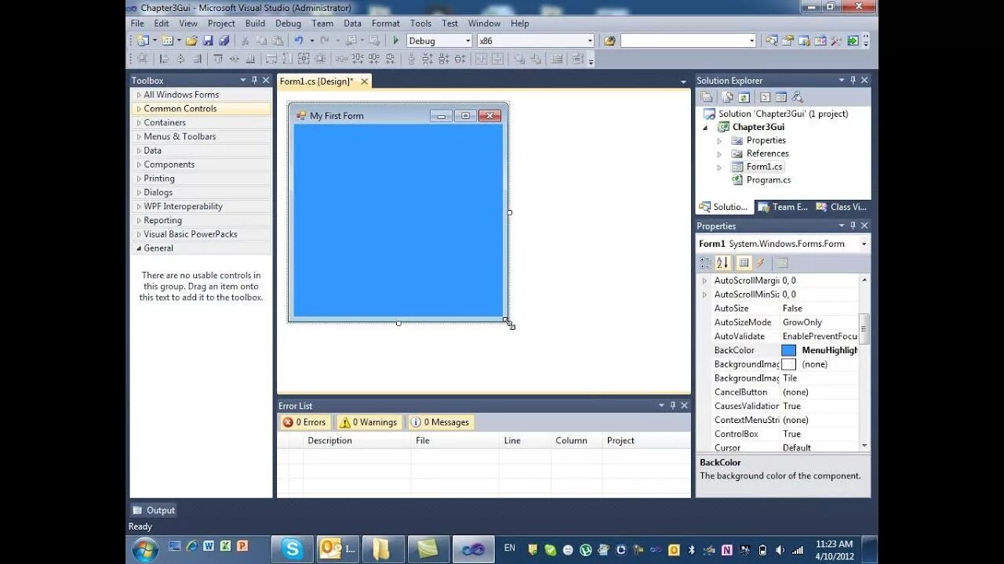Click the Properties grid vertical scrollbar thumb

(x=864, y=329)
